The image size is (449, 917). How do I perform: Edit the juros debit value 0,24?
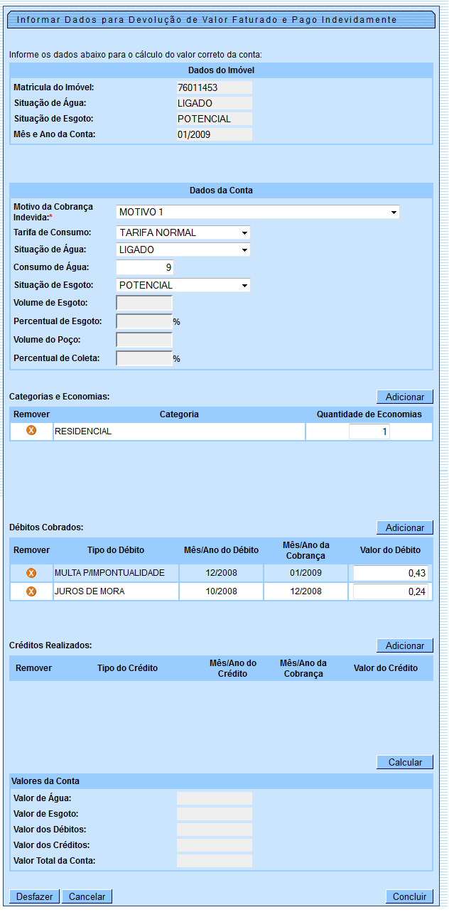coord(390,591)
